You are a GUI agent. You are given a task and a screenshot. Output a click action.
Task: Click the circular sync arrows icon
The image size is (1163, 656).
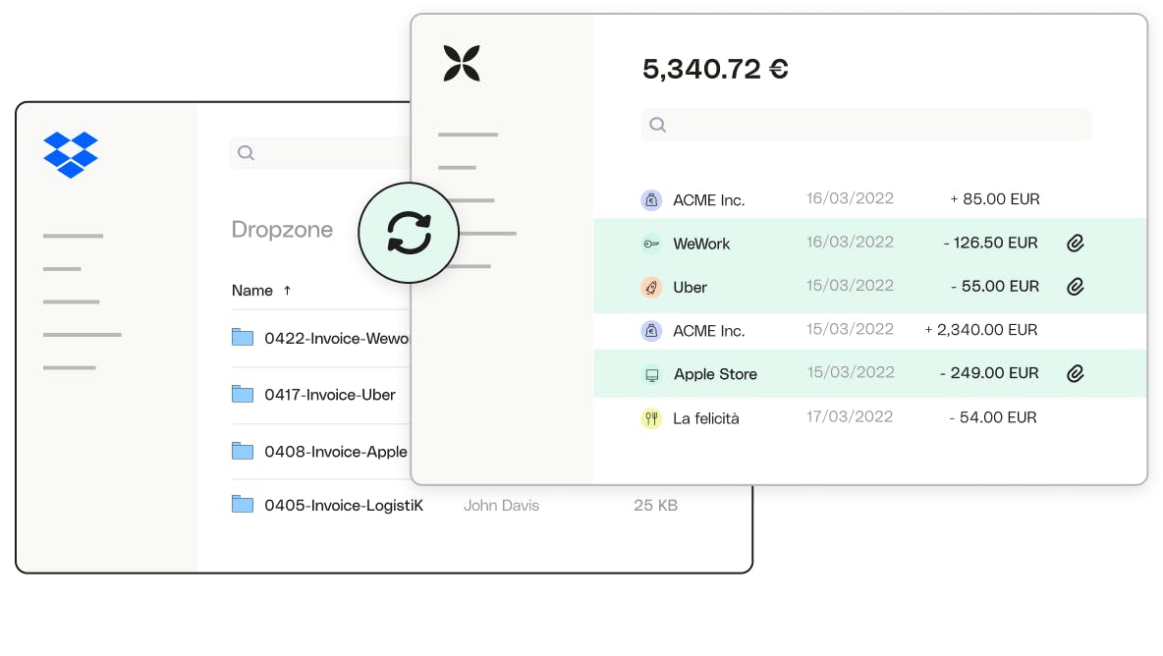click(409, 233)
